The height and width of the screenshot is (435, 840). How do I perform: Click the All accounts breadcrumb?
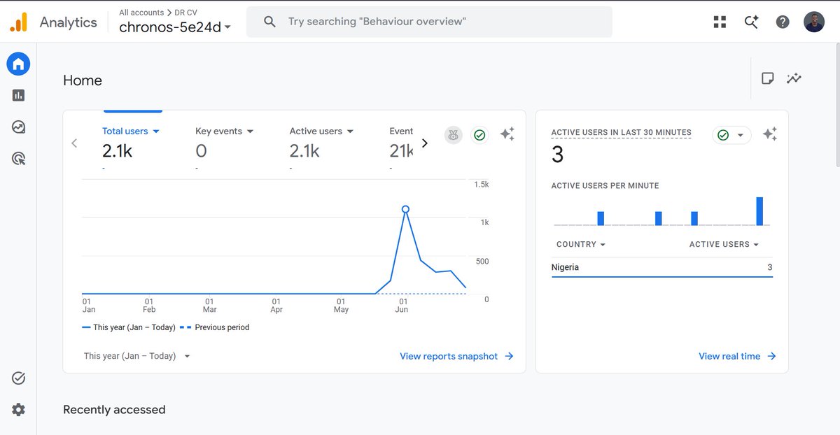(141, 13)
